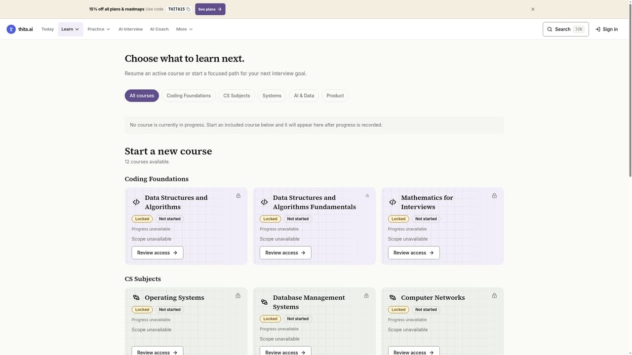
Task: Review access for Operating Systems
Action: pyautogui.click(x=157, y=351)
